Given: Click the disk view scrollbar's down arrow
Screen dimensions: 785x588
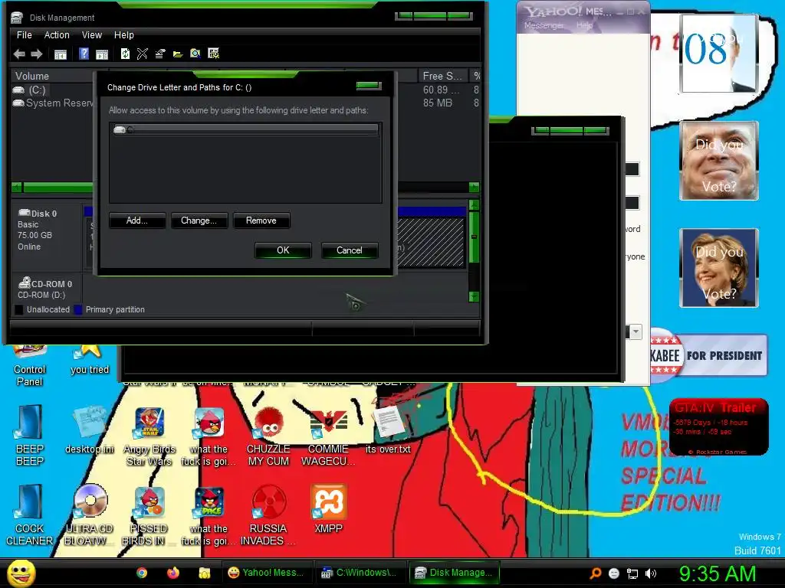Looking at the screenshot, I should tap(474, 297).
